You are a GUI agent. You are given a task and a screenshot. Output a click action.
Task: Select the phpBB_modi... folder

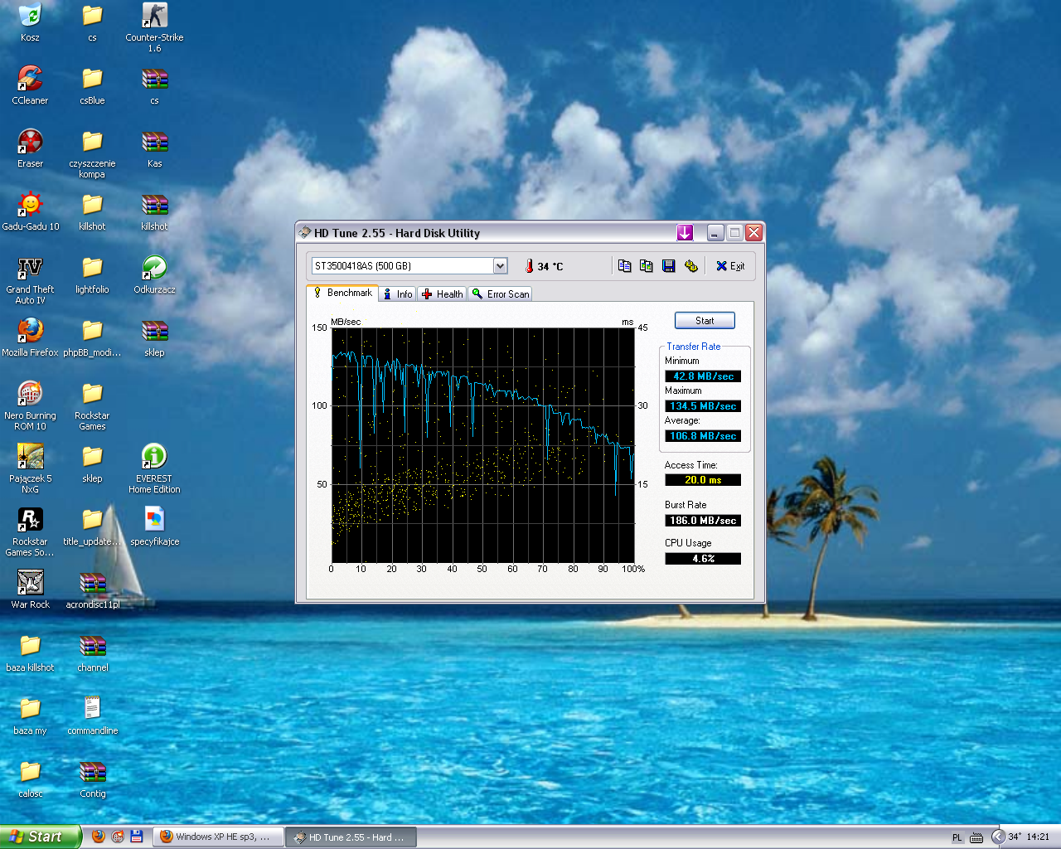click(92, 337)
